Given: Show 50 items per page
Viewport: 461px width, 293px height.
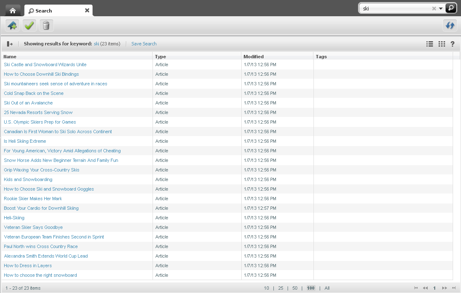Looking at the screenshot, I should point(295,288).
